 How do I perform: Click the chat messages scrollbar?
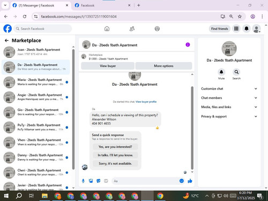[x=192, y=128]
